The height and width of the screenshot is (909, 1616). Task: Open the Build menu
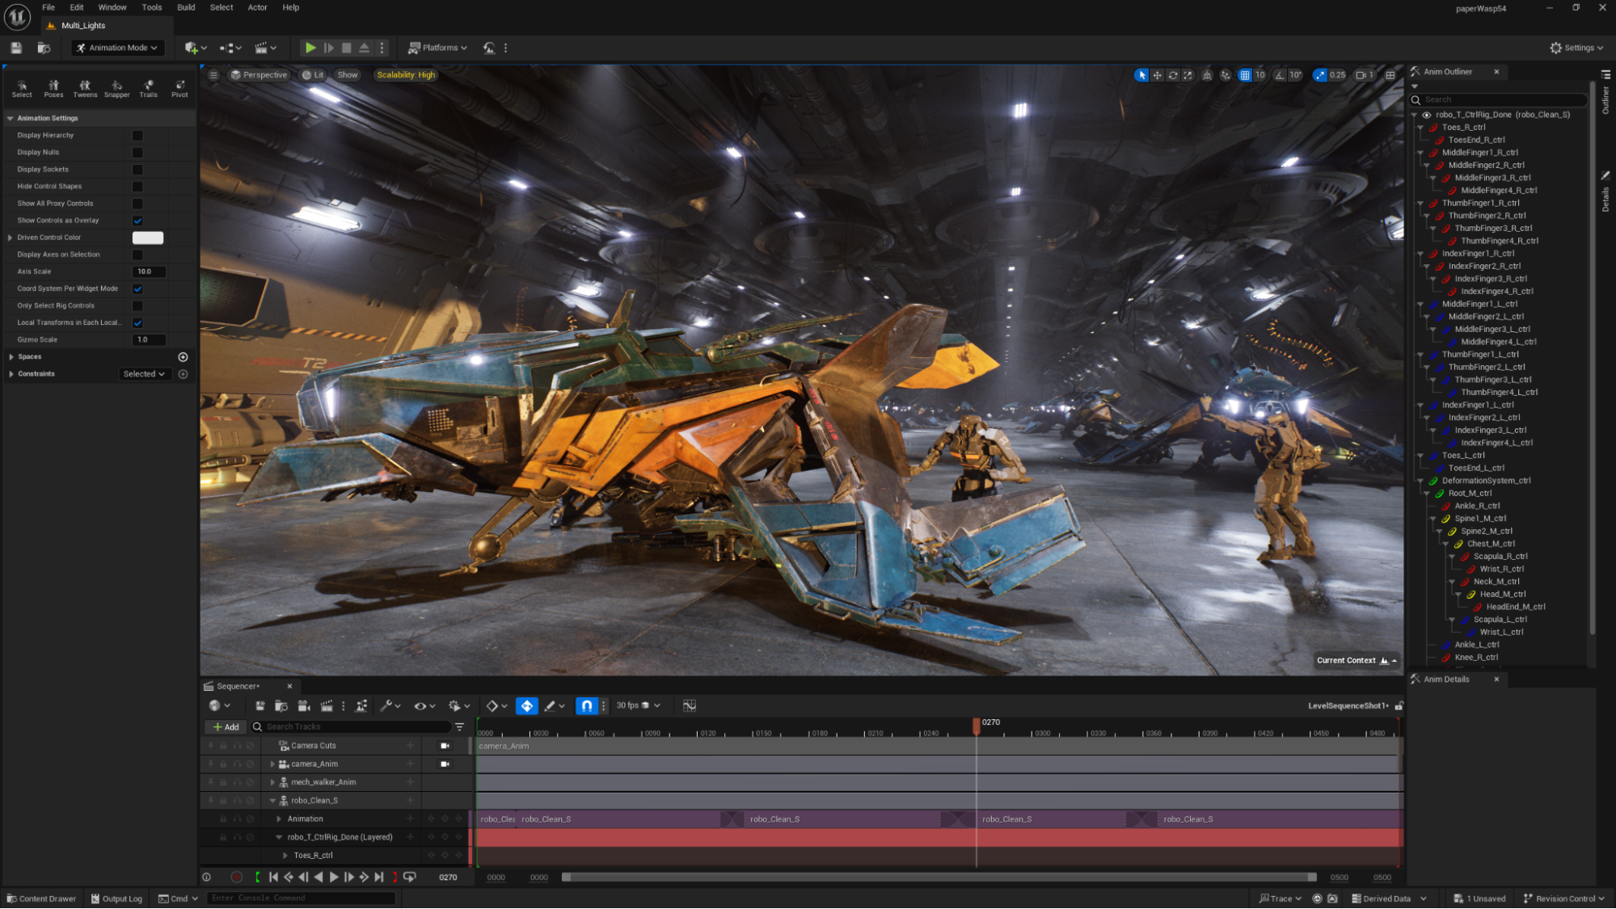[186, 7]
